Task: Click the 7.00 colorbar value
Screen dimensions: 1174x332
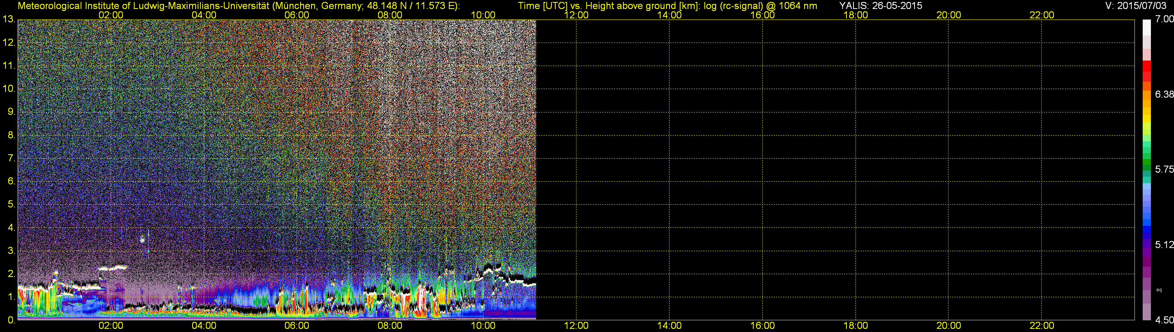Action: pos(1164,19)
